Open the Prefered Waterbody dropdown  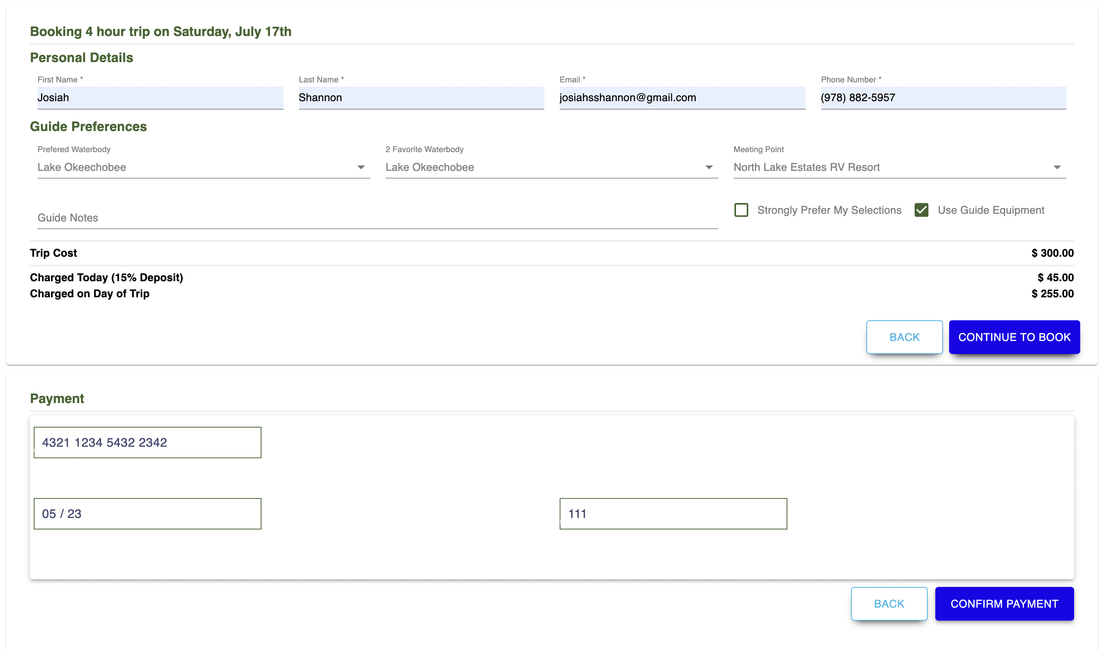click(202, 167)
